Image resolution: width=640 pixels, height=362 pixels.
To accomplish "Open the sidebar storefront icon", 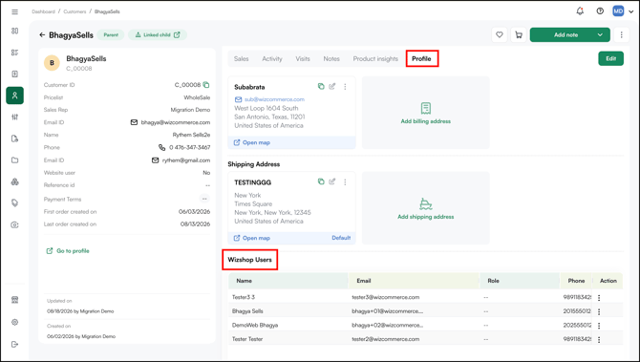I will point(14,300).
